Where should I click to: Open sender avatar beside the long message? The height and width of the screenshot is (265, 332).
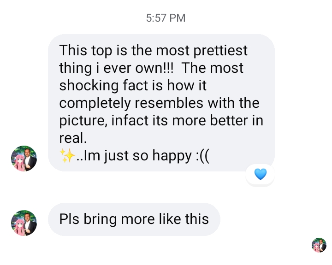(24, 159)
